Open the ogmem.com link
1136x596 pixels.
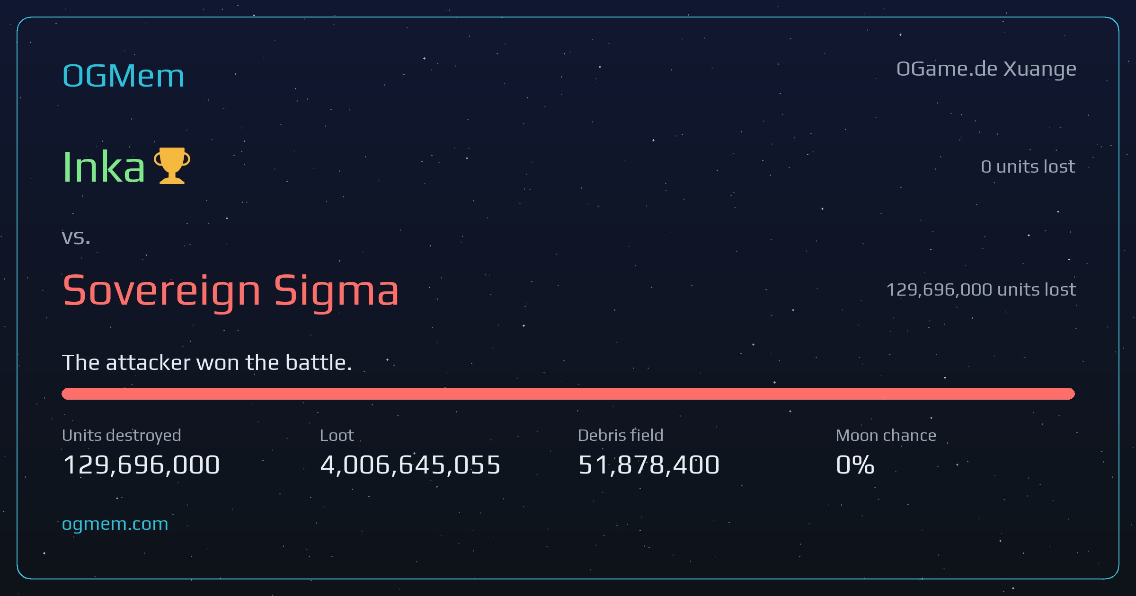point(115,524)
